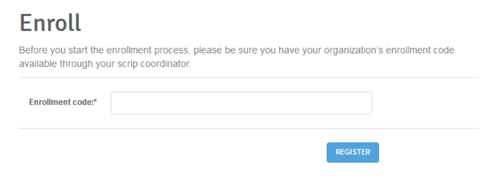
Task: Click the divider line below the description paragraph
Action: 249,77
